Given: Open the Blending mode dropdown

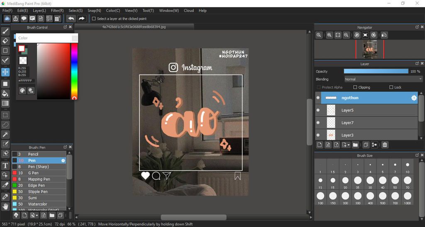Looking at the screenshot, I should coord(383,79).
